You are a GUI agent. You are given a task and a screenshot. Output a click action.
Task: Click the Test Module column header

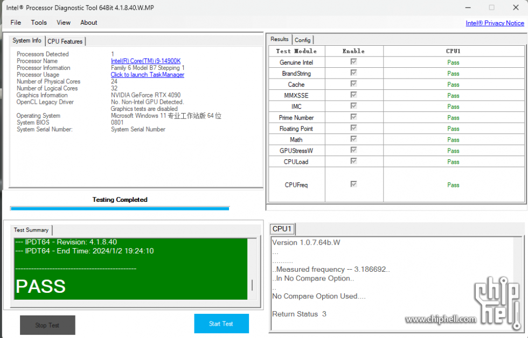(x=296, y=51)
